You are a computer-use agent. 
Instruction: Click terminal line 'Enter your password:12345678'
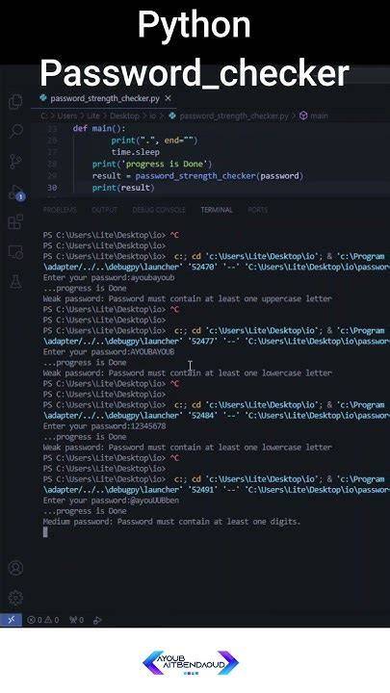[105, 426]
